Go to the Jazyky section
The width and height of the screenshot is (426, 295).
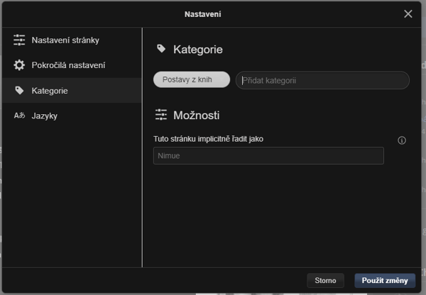pyautogui.click(x=45, y=116)
